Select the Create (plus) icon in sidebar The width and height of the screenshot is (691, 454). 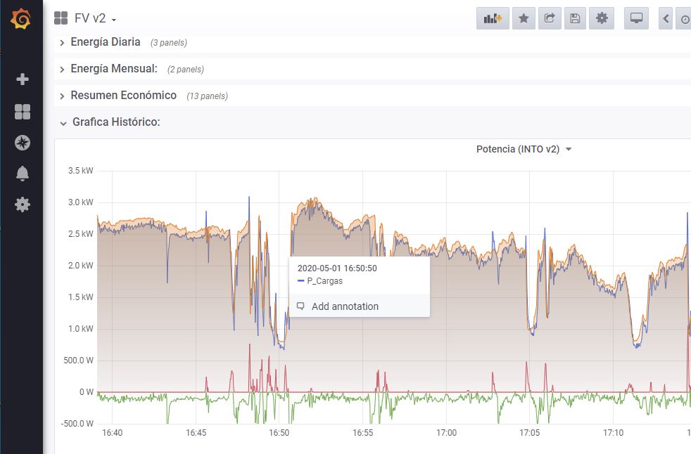[20, 79]
